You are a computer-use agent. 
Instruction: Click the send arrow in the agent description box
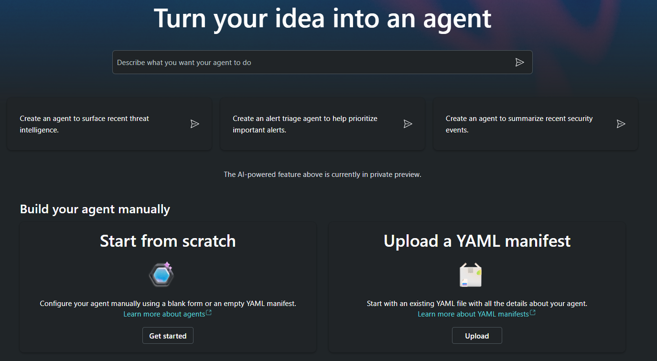point(519,62)
